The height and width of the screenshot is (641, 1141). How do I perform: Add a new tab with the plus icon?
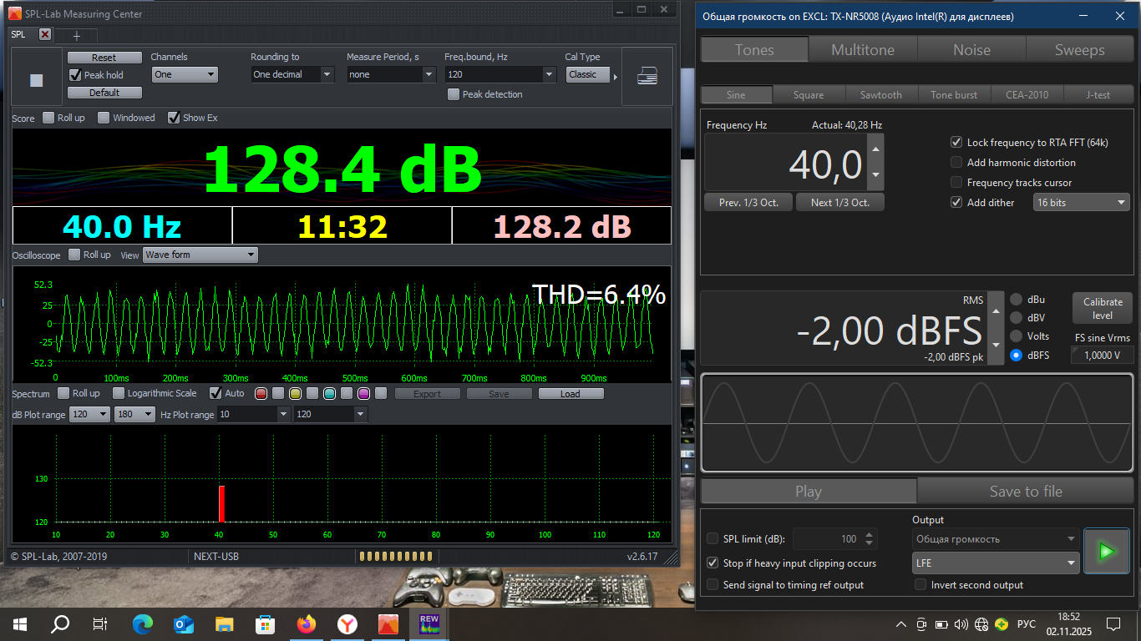coord(76,35)
